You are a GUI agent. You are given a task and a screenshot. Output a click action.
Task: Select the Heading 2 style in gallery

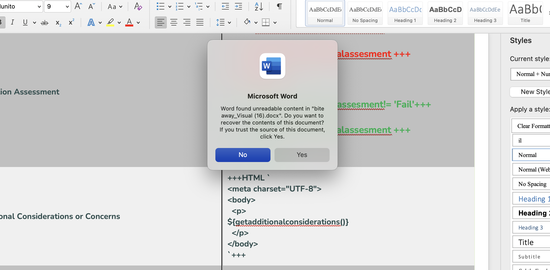(445, 13)
